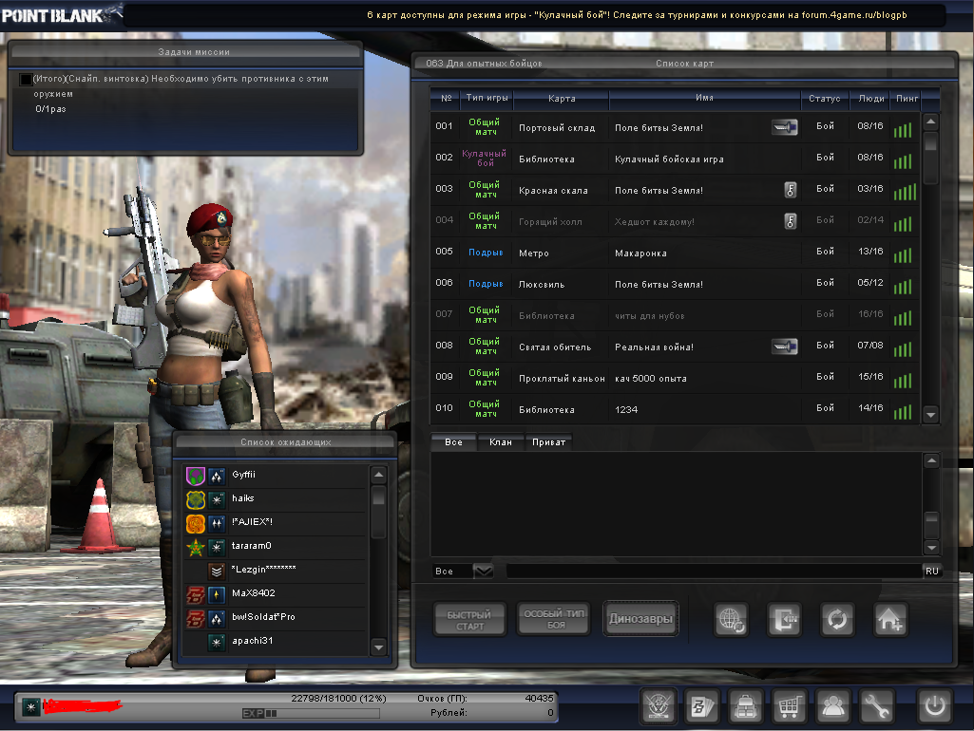Click the waiting list scrollbar thumb
The width and height of the screenshot is (974, 731).
click(x=378, y=512)
